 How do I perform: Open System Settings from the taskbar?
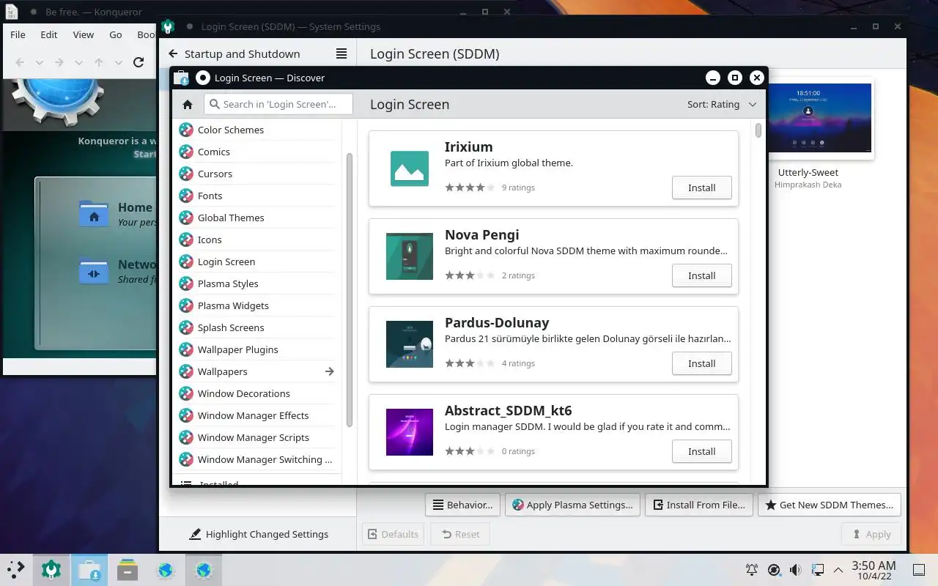click(51, 570)
